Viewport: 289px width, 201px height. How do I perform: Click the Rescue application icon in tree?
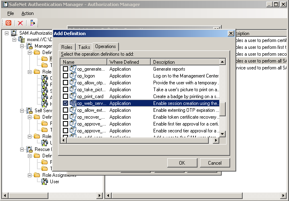click(29, 149)
